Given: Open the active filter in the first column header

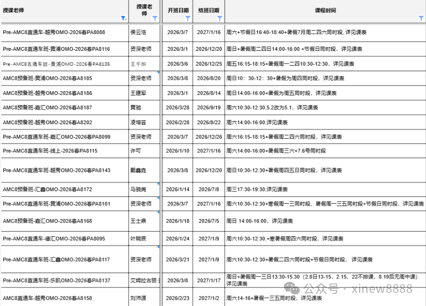Looking at the screenshot, I should (123, 18).
